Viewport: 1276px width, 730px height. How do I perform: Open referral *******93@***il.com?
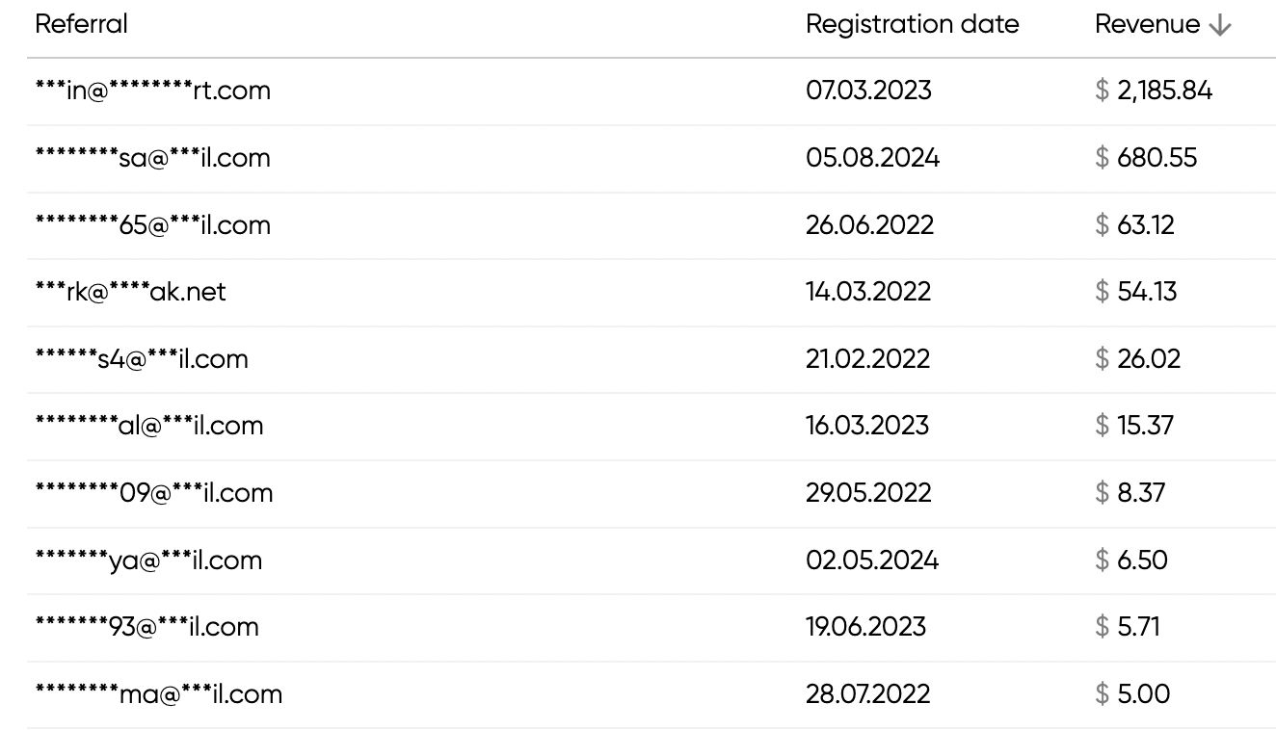point(147,627)
